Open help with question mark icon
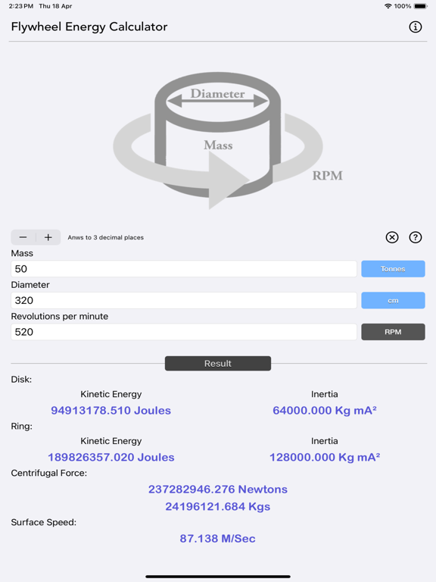 click(416, 237)
